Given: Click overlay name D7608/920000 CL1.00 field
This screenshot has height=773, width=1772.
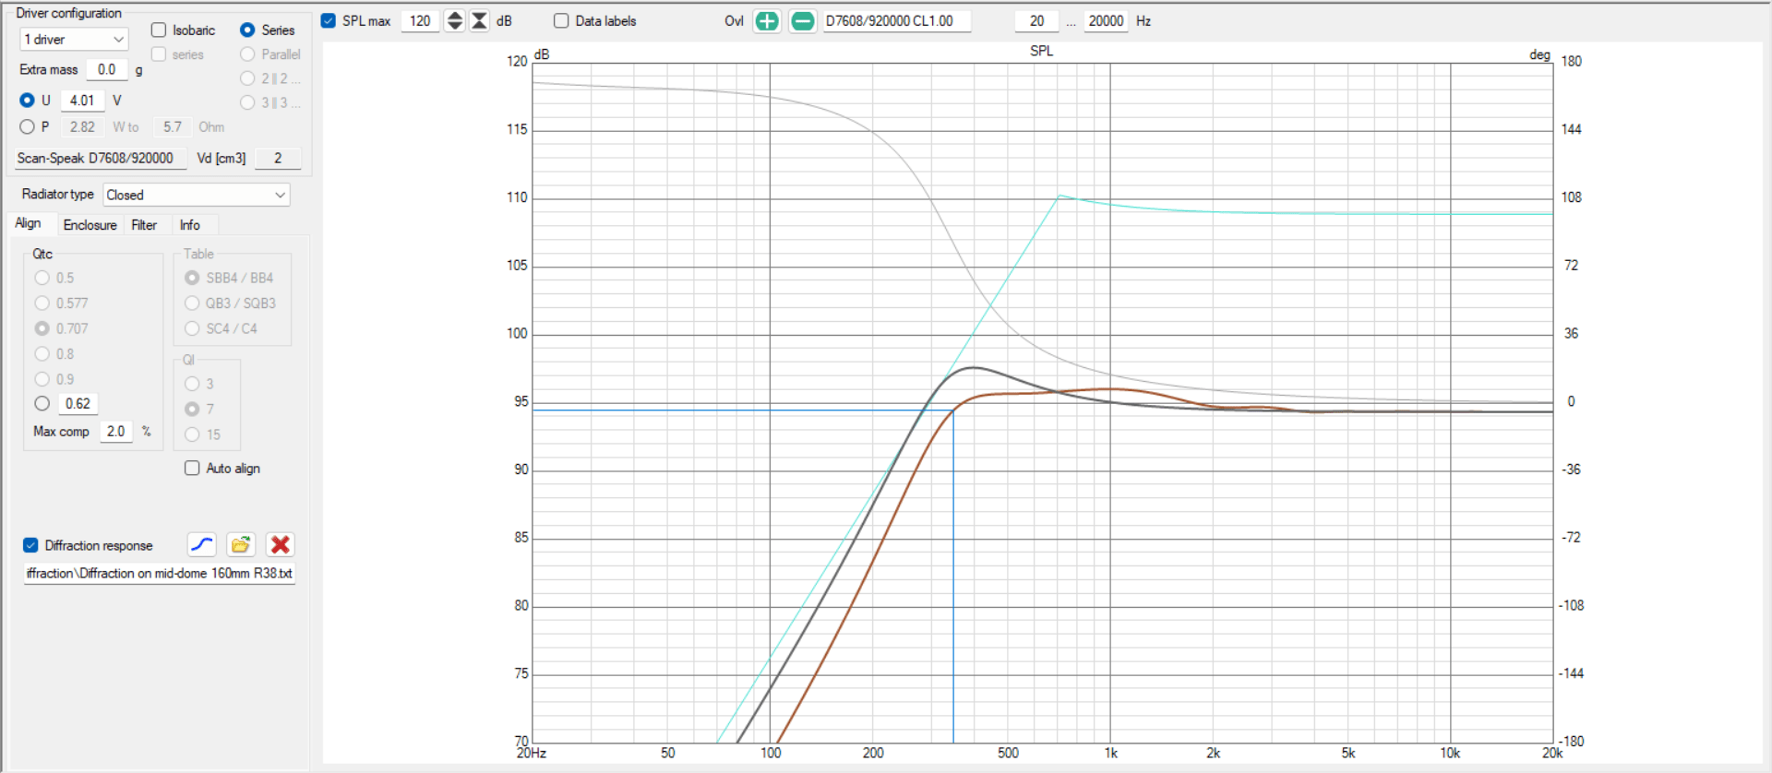Looking at the screenshot, I should pyautogui.click(x=897, y=21).
